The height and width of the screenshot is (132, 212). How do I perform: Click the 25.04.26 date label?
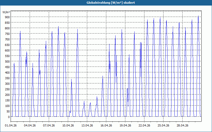pos(163,125)
